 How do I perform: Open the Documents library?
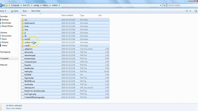pyautogui.click(x=6, y=36)
